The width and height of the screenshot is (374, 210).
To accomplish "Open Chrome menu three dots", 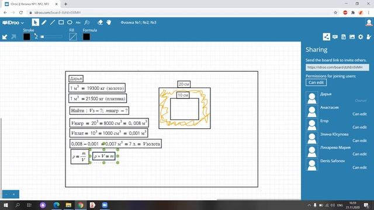I will pos(369,13).
